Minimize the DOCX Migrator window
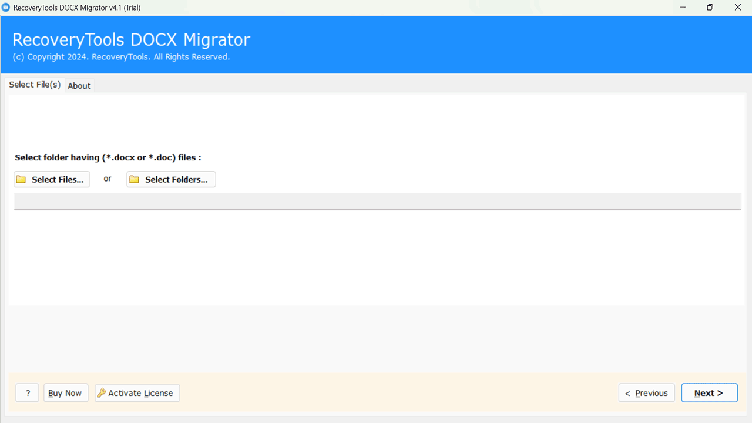The height and width of the screenshot is (423, 752). [683, 8]
